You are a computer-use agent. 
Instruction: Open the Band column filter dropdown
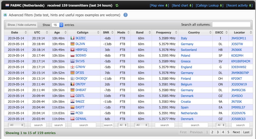click(x=141, y=125)
